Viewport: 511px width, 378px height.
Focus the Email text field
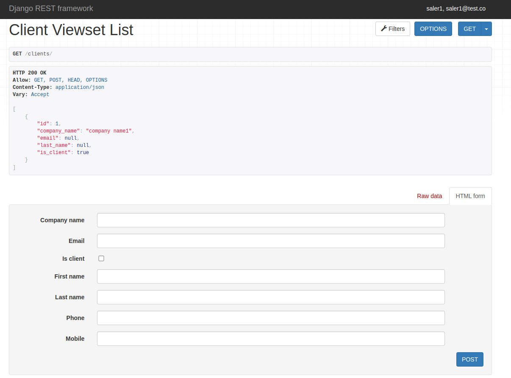[x=271, y=241]
